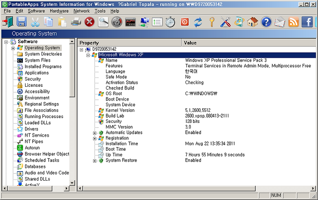Collapse the D9720053142 computer node
The width and height of the screenshot is (318, 200).
coord(82,49)
